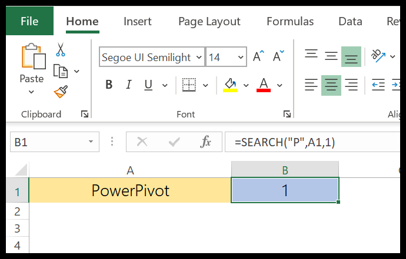The width and height of the screenshot is (406, 259).
Task: Click Decrease Indent icon
Action: pyautogui.click(x=378, y=85)
